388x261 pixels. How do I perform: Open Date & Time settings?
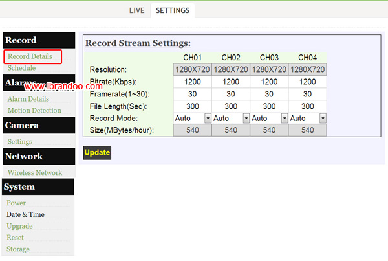(26, 214)
